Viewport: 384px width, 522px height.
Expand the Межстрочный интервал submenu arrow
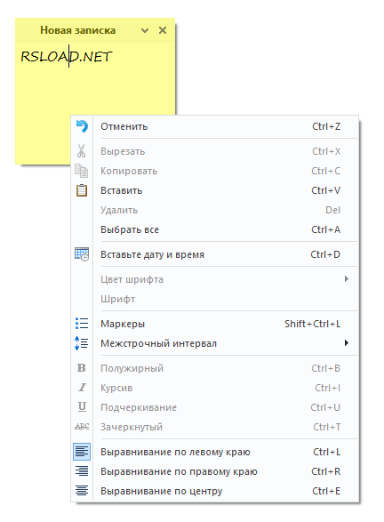point(347,343)
